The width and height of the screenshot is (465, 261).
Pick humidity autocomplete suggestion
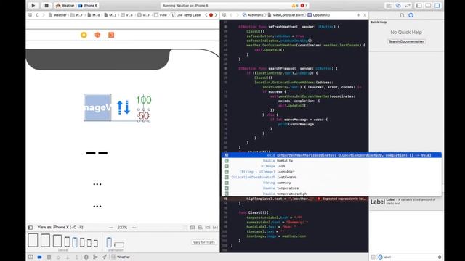[x=331, y=161]
